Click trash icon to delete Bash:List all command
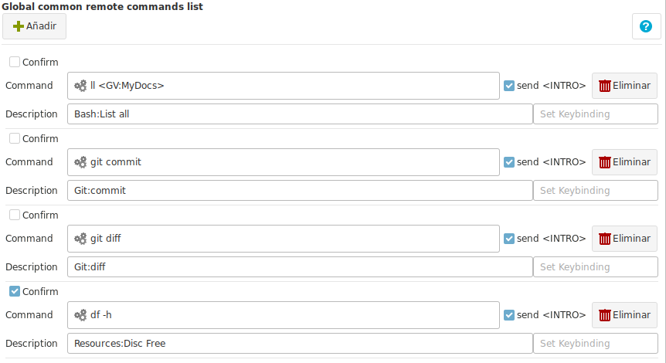 coord(604,86)
